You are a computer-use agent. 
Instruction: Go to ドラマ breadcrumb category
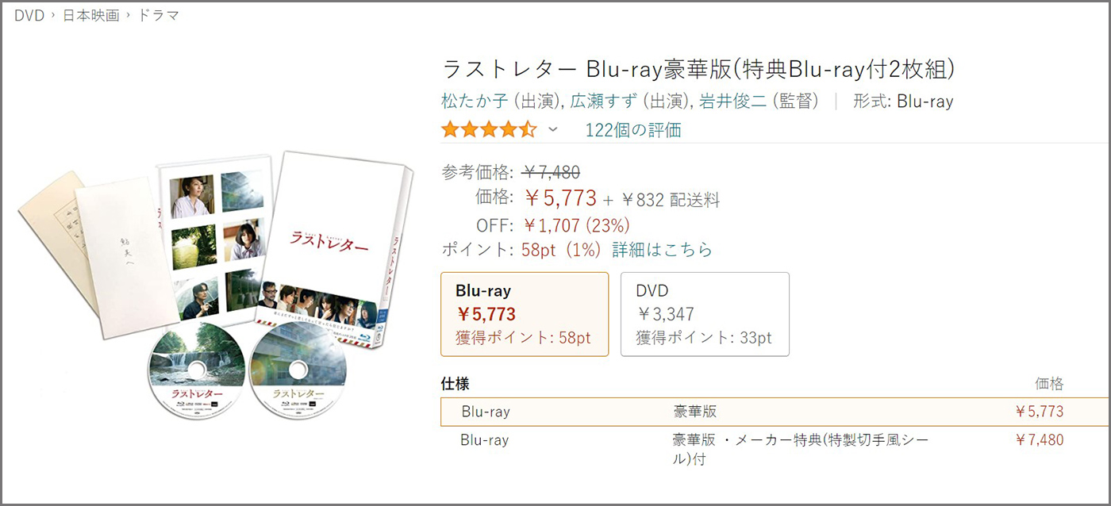coord(158,16)
